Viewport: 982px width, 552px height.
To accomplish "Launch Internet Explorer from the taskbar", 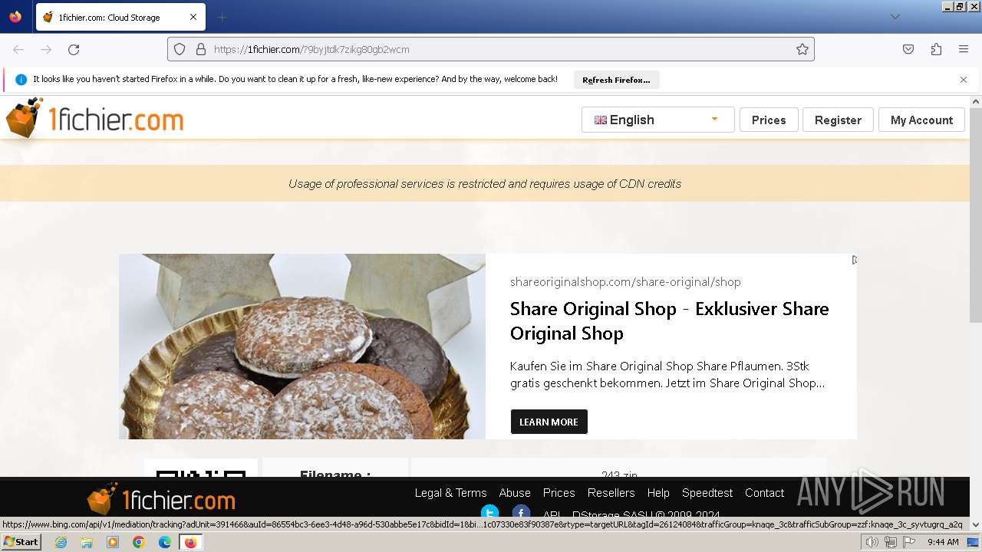I will (x=61, y=542).
